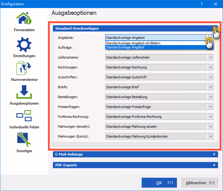Click the help question mark in title bar

click(x=202, y=4)
